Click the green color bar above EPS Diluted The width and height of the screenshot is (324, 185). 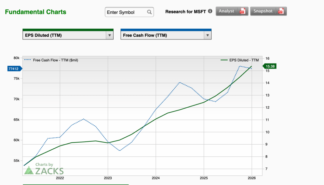[x=68, y=30]
